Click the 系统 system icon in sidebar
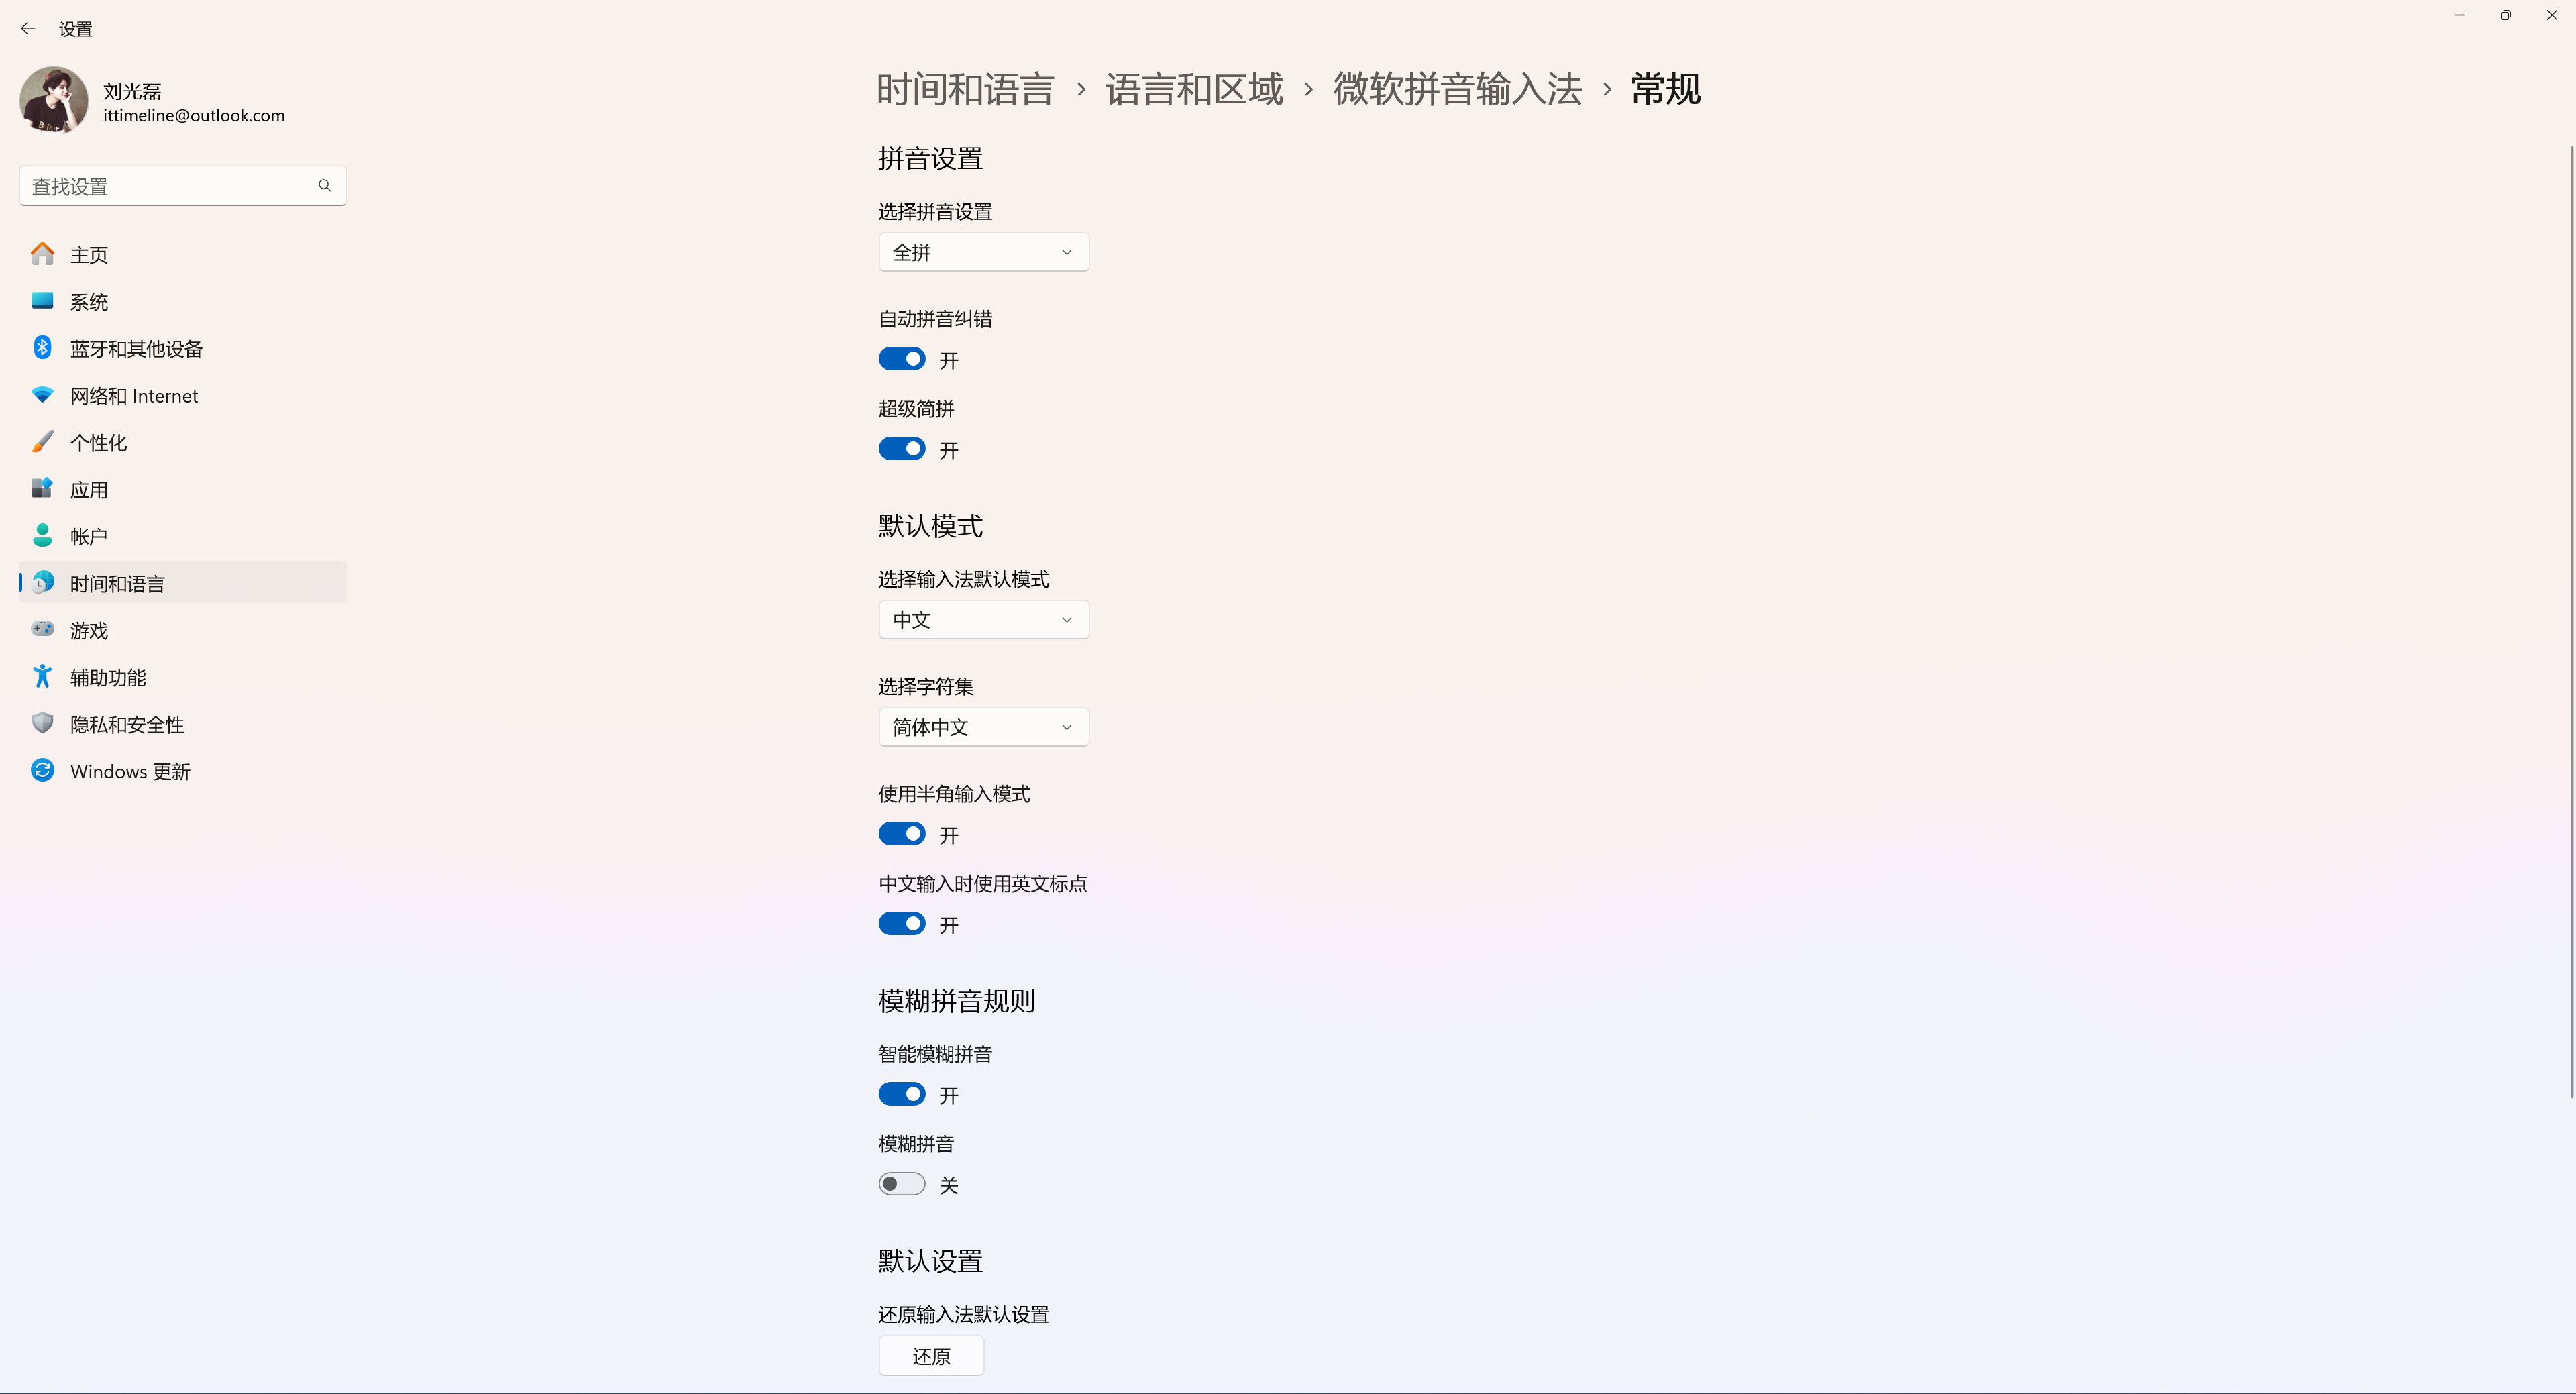The height and width of the screenshot is (1394, 2576). pos(43,301)
